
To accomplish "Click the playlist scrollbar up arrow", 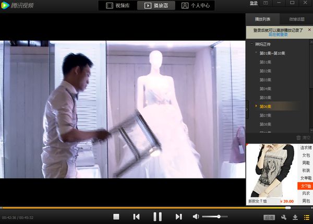I will pos(311,42).
